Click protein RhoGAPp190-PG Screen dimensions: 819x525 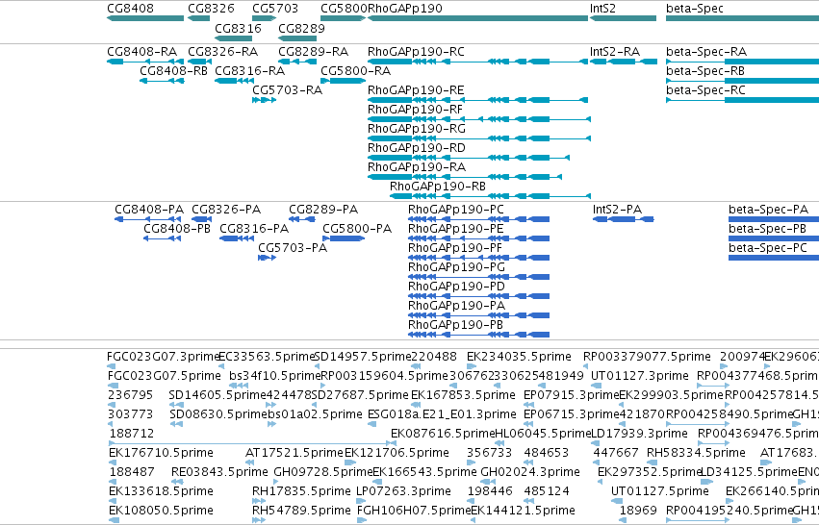click(x=456, y=267)
